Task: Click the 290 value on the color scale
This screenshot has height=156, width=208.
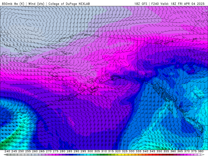Action: coord(76,151)
